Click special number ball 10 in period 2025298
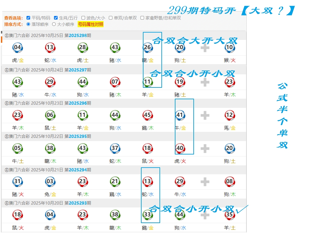Image resolution: width=326 pixels, height=233 pixels. (229, 48)
